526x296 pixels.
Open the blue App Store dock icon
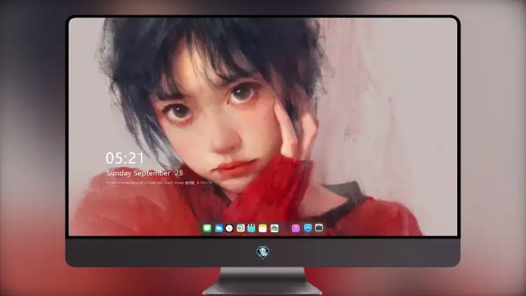pos(308,228)
